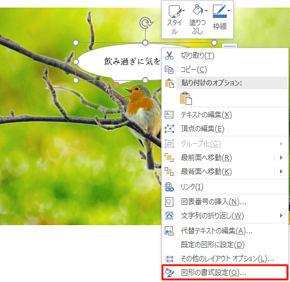290x282 pixels.
Task: Expand the スタイル dropdown arrow
Action: pos(184,10)
